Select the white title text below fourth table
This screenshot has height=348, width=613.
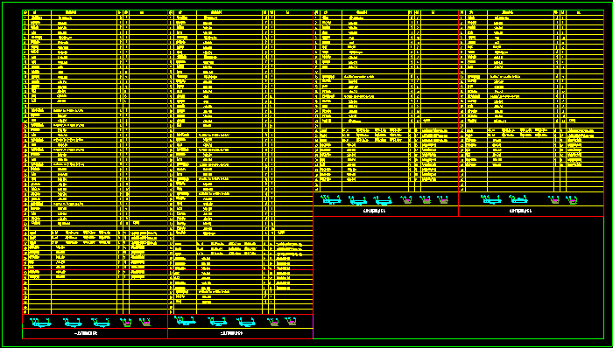pos(520,211)
